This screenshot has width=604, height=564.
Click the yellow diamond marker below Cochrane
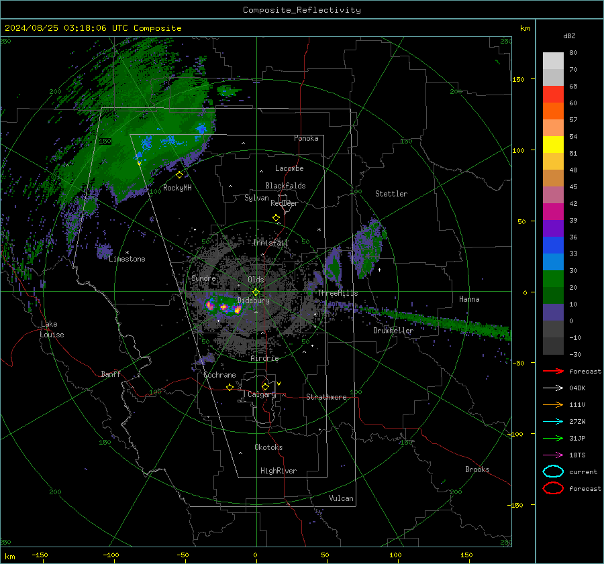pyautogui.click(x=230, y=387)
